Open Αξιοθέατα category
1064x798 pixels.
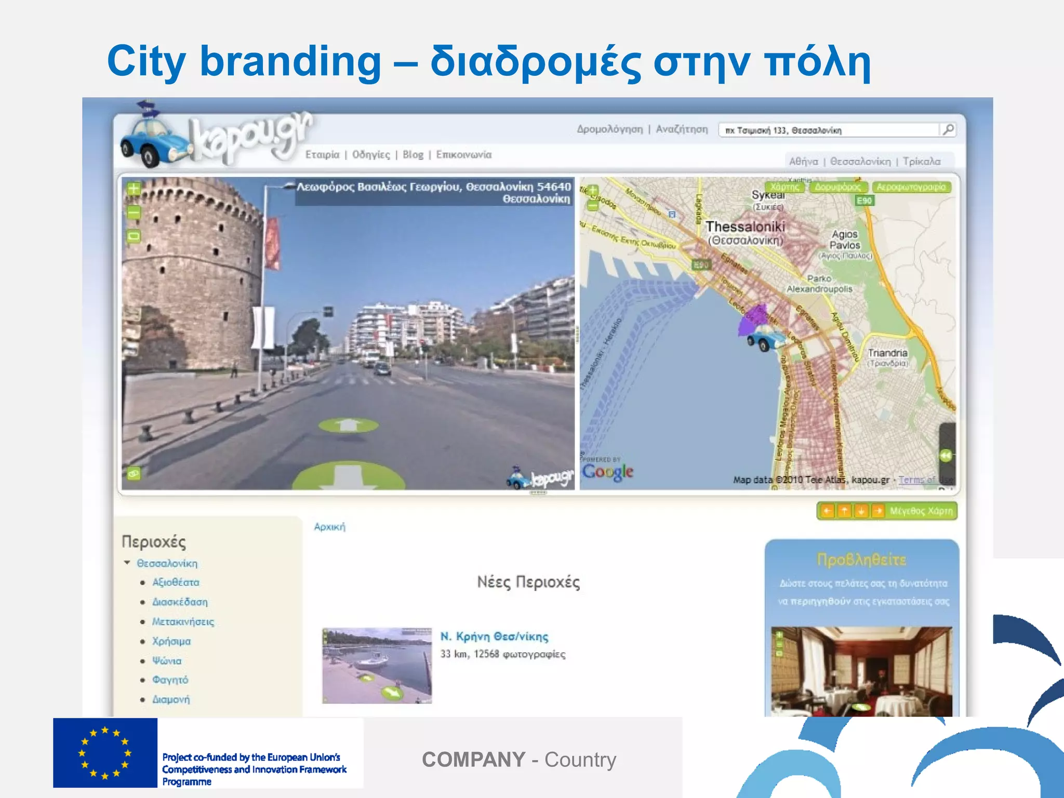pyautogui.click(x=176, y=582)
